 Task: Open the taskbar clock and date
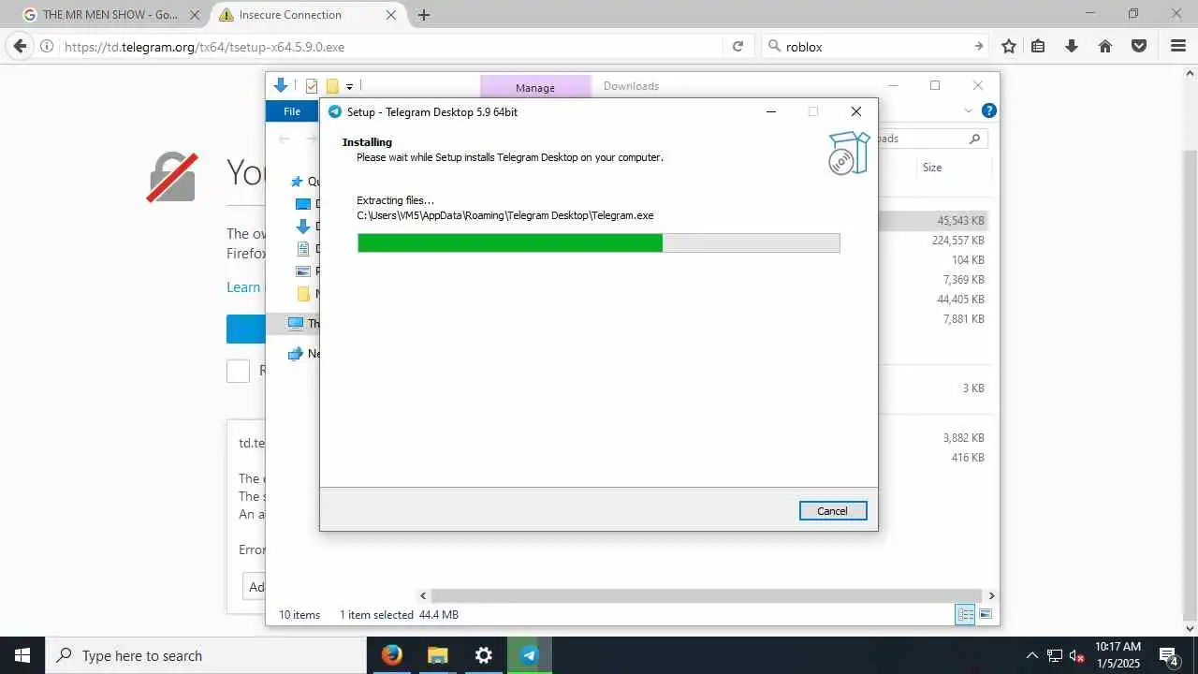pyautogui.click(x=1118, y=655)
